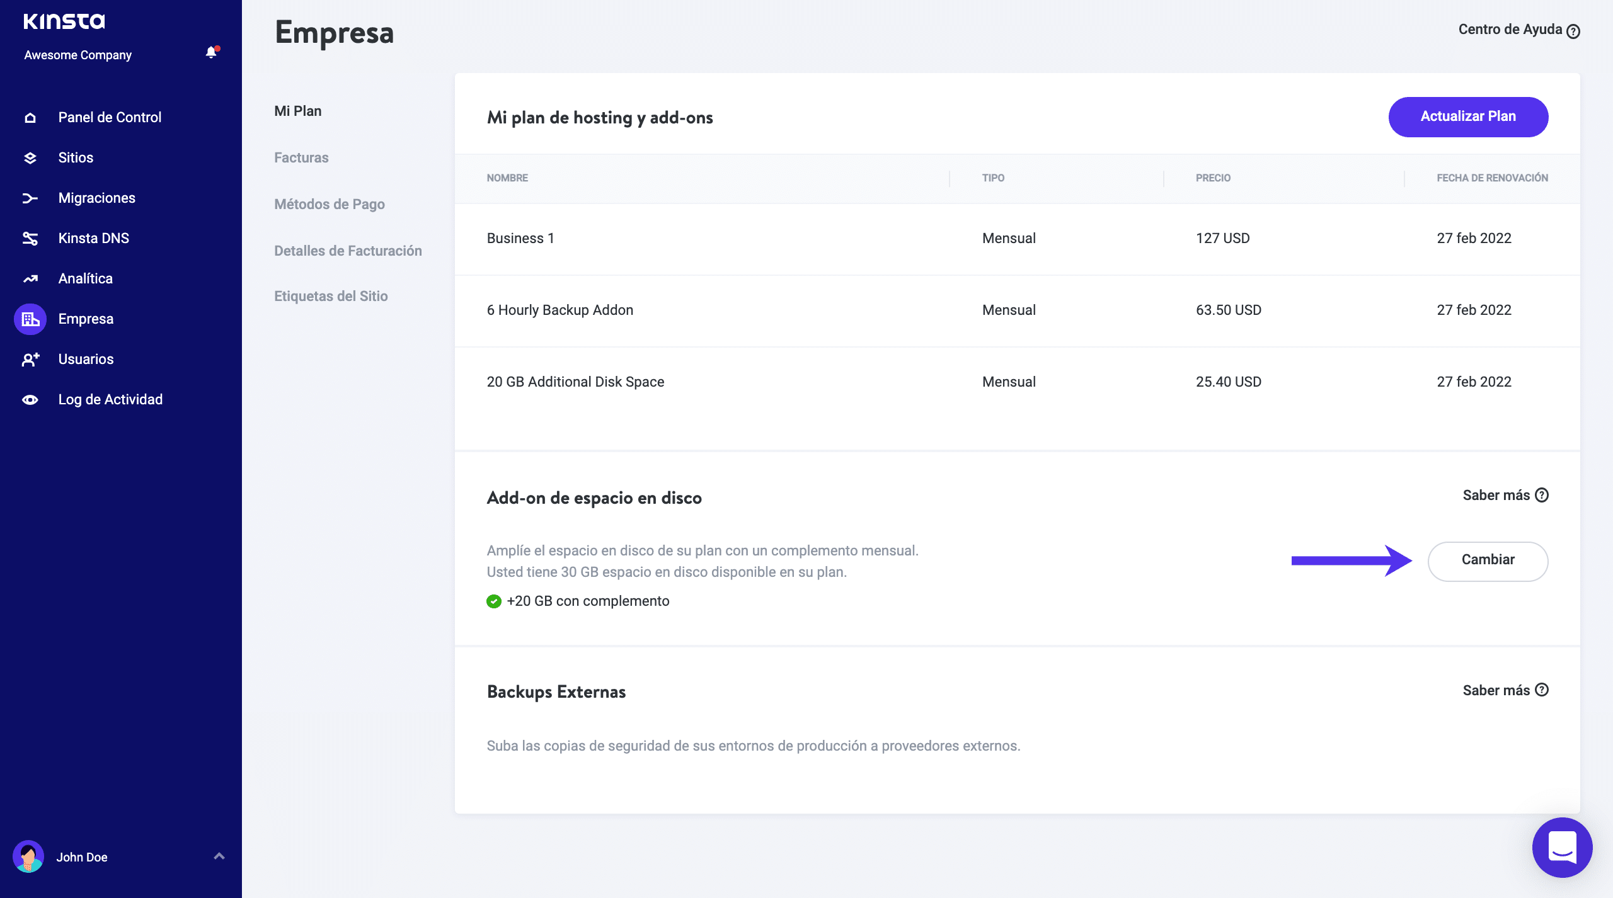Open Etiquetas del Sitio section
This screenshot has height=898, width=1613.
[331, 296]
